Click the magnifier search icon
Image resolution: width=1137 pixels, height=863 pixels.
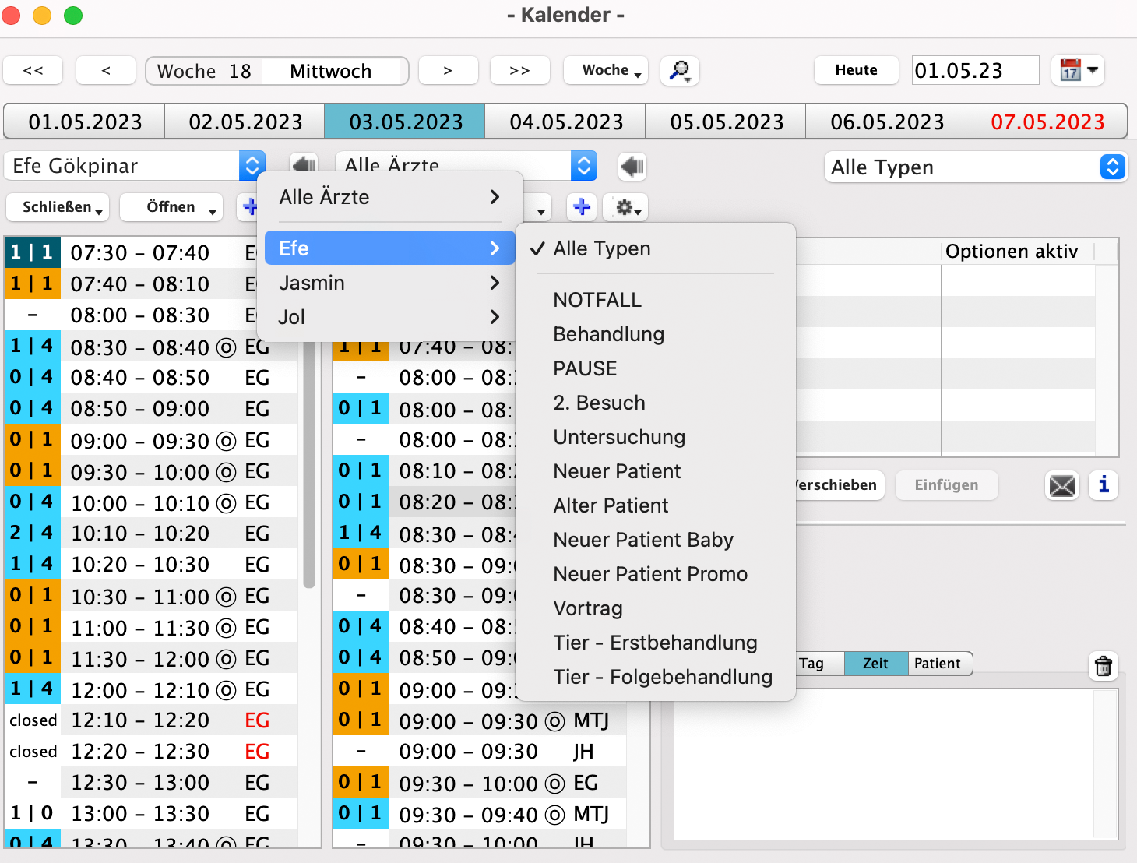pos(679,71)
